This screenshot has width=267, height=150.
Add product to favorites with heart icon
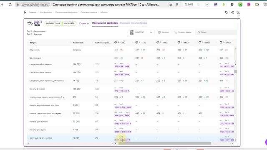pos(227,12)
